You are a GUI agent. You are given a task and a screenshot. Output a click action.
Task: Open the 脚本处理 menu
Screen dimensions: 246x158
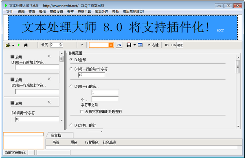101,11
